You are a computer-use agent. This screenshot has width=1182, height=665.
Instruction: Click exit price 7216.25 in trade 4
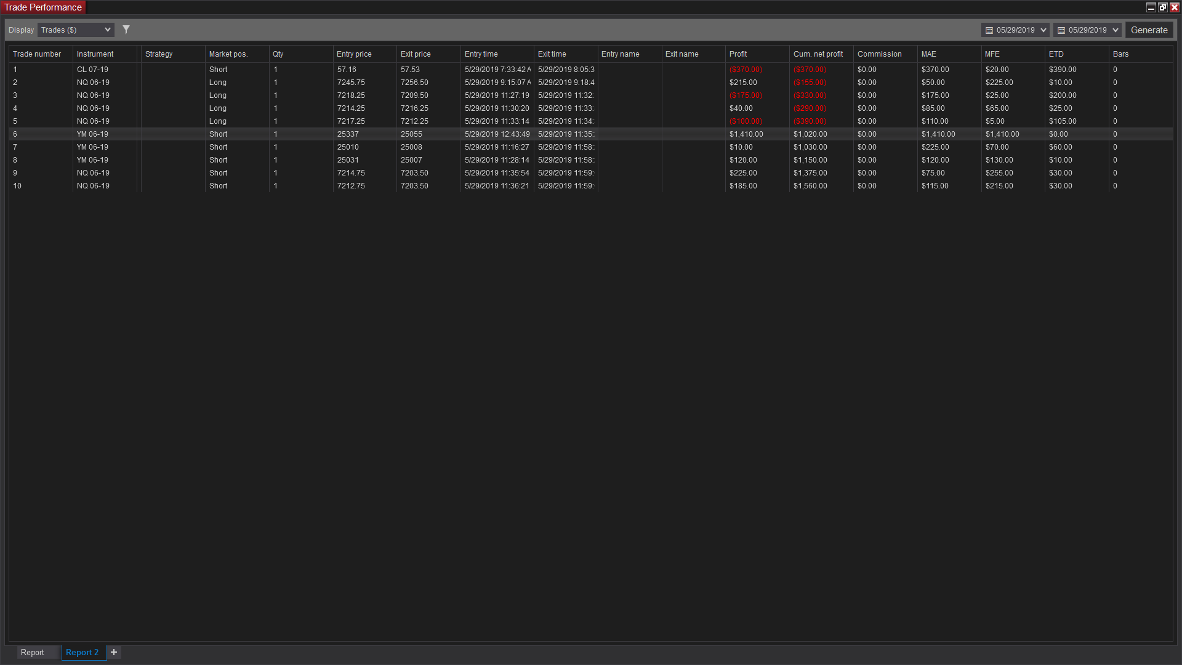click(414, 108)
